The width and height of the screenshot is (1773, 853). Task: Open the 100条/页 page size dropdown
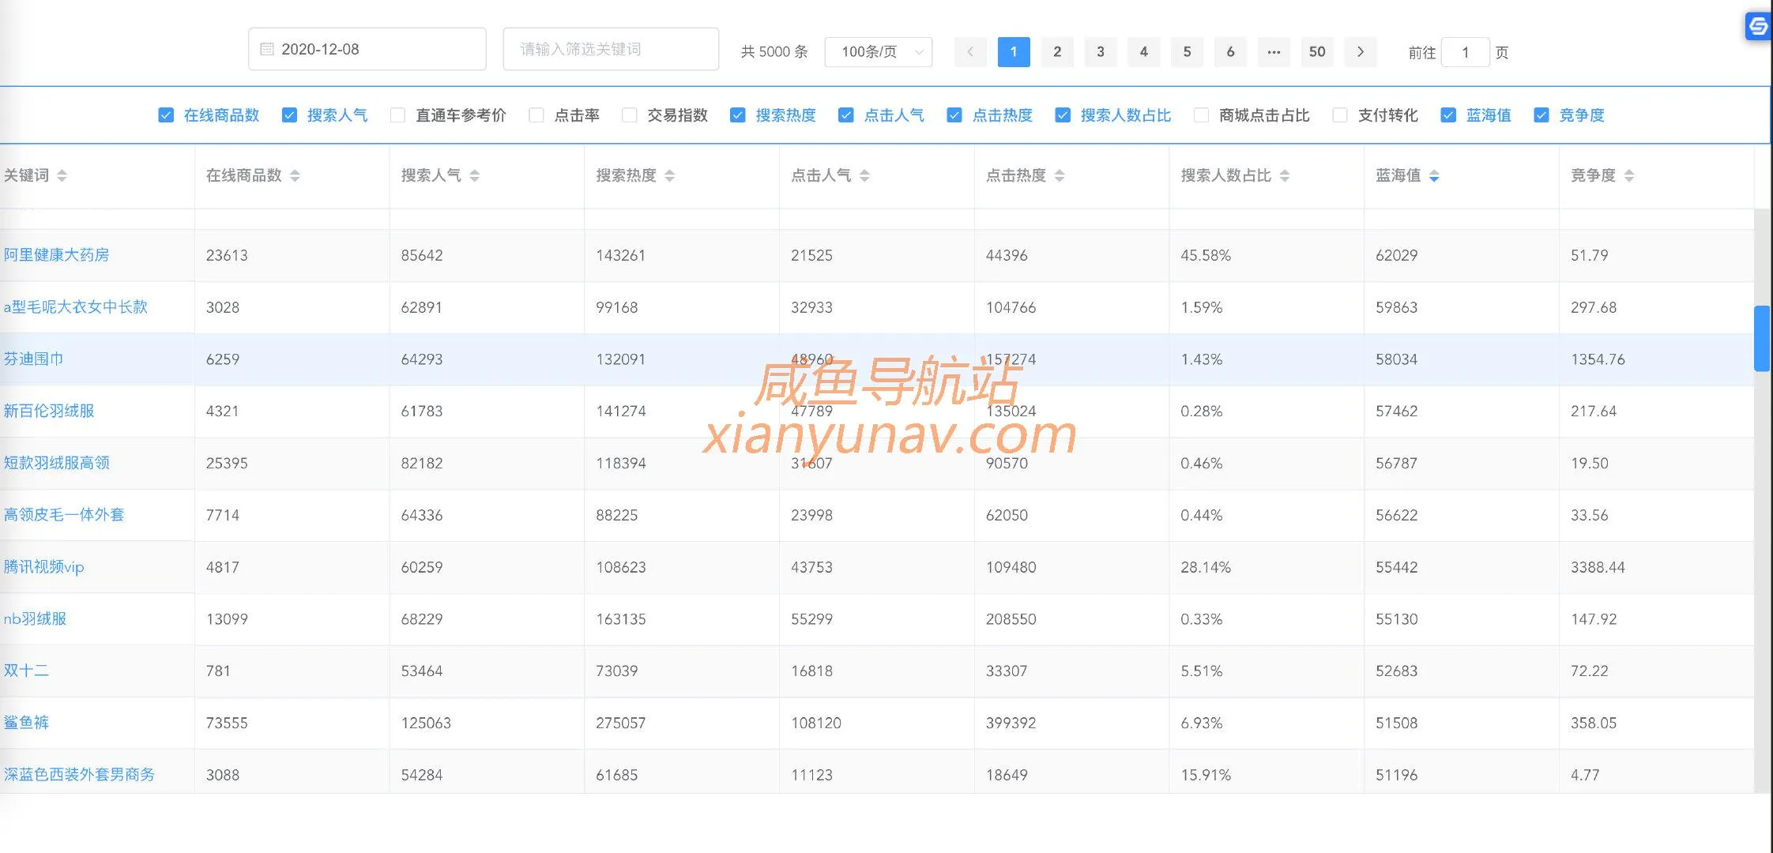pos(878,52)
